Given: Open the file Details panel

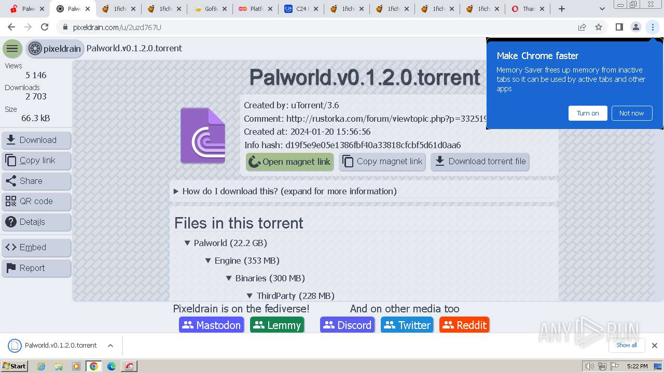Looking at the screenshot, I should [36, 222].
